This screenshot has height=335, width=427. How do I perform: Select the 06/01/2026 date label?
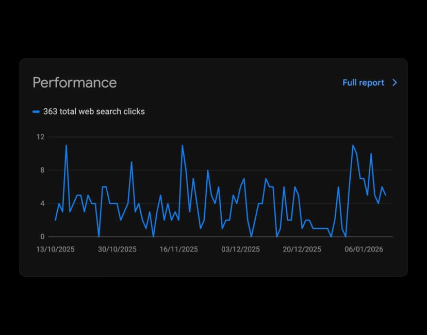364,249
